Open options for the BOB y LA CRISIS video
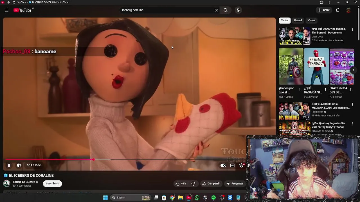This screenshot has height=202, width=360. (x=353, y=105)
